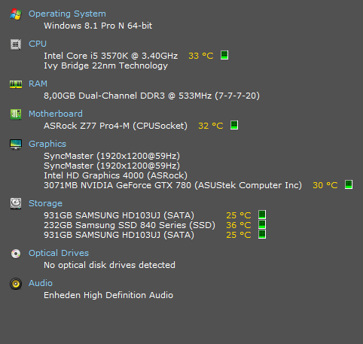Screen dimensions: 363x344
Task: Click the Graphics monitor icon
Action: tap(16, 145)
